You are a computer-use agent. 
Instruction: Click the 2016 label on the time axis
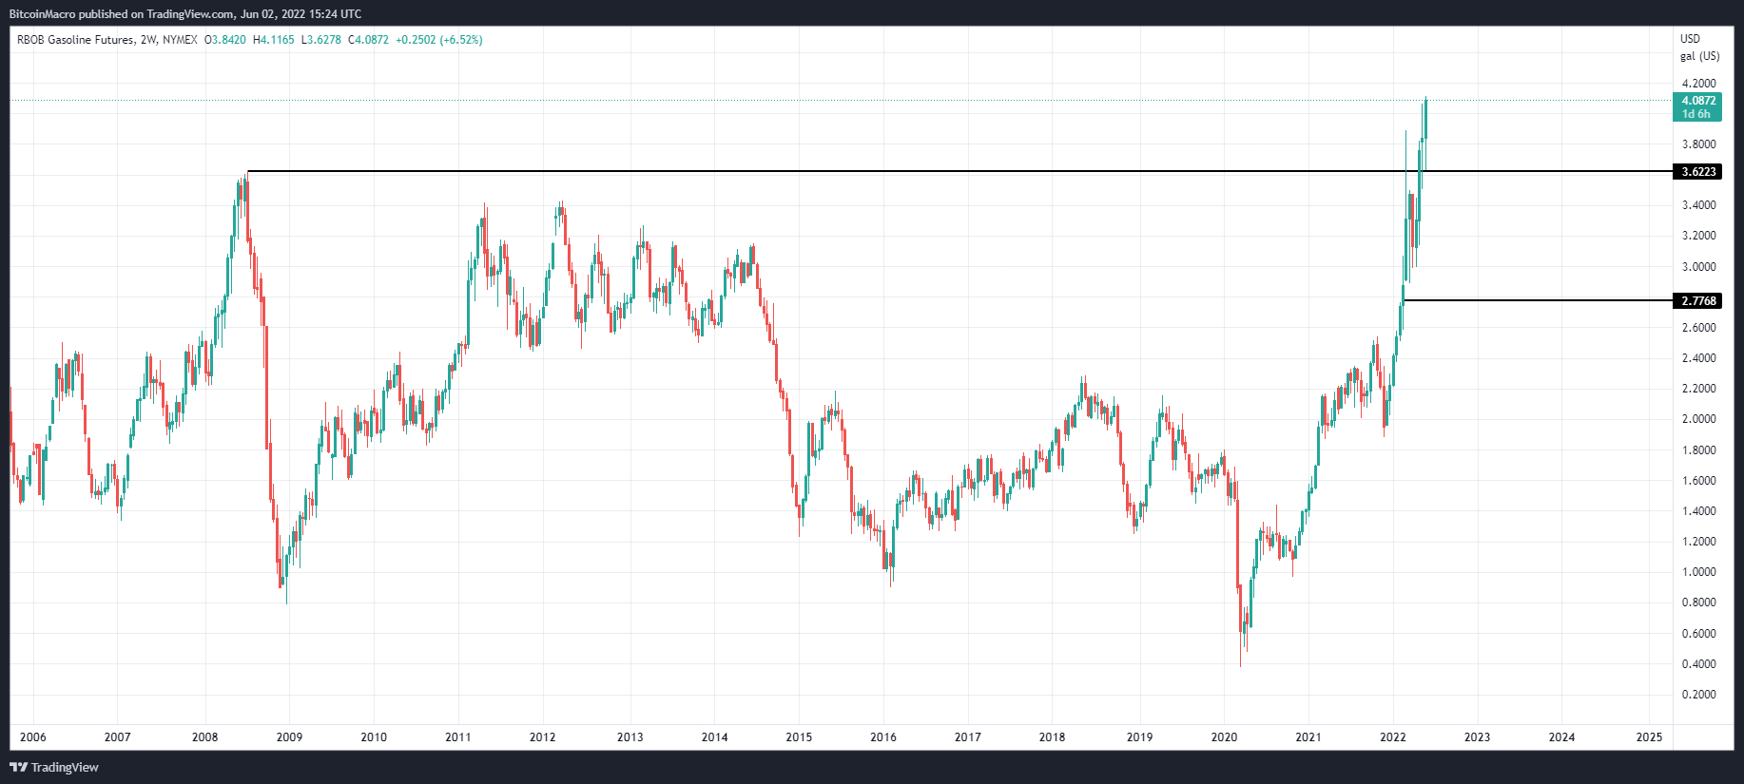pos(883,737)
